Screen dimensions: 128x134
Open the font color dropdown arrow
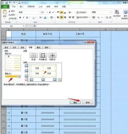(47, 17)
